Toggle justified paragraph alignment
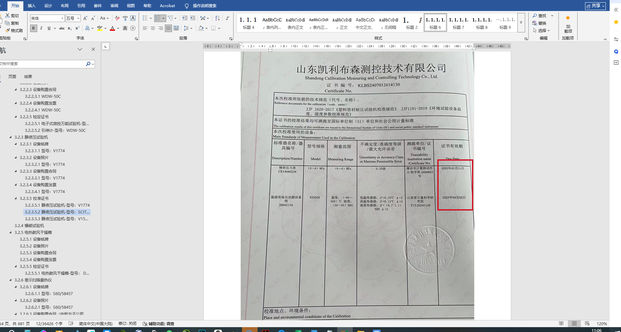 pyautogui.click(x=168, y=29)
